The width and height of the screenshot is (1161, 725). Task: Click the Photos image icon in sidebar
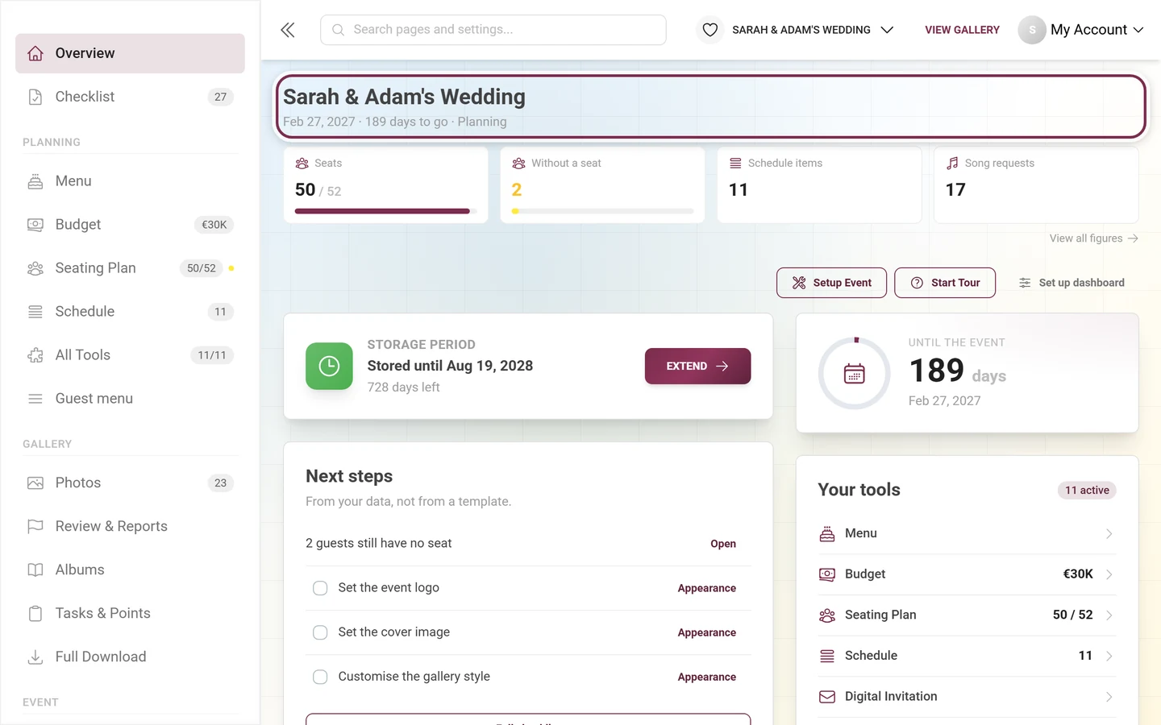click(x=35, y=483)
